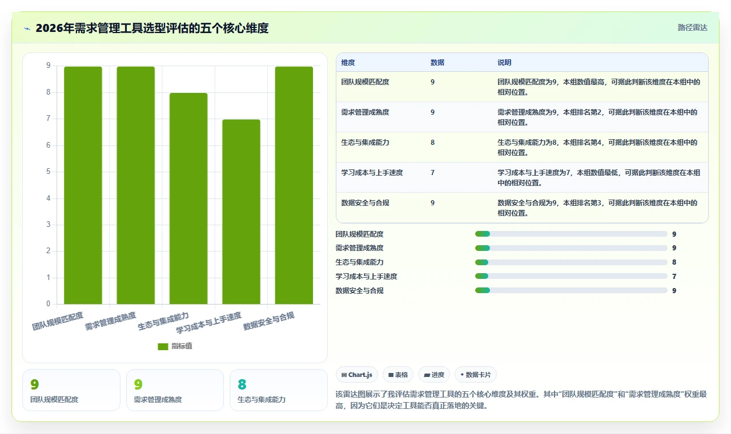Click the 进度 tag button
Viewport: 731px width, 434px height.
click(x=434, y=375)
